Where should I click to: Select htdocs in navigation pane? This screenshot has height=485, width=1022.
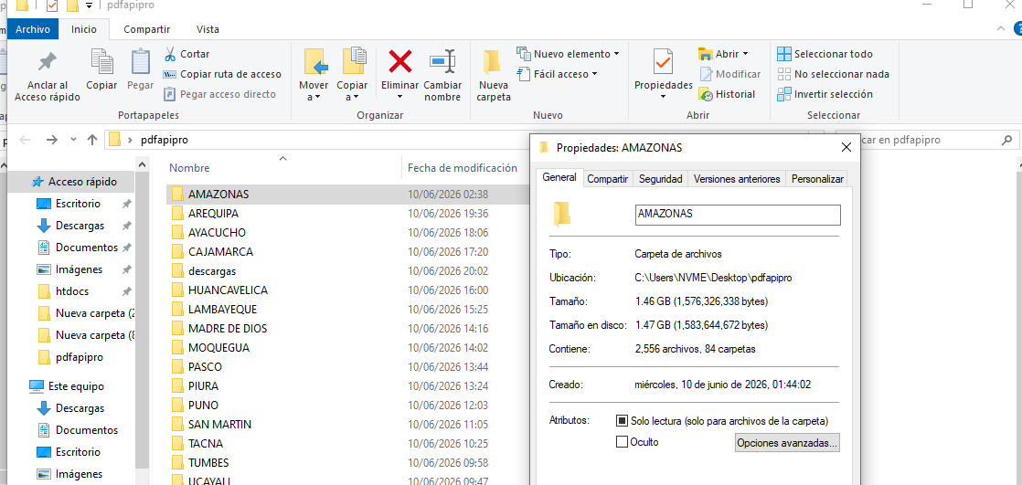pos(71,291)
